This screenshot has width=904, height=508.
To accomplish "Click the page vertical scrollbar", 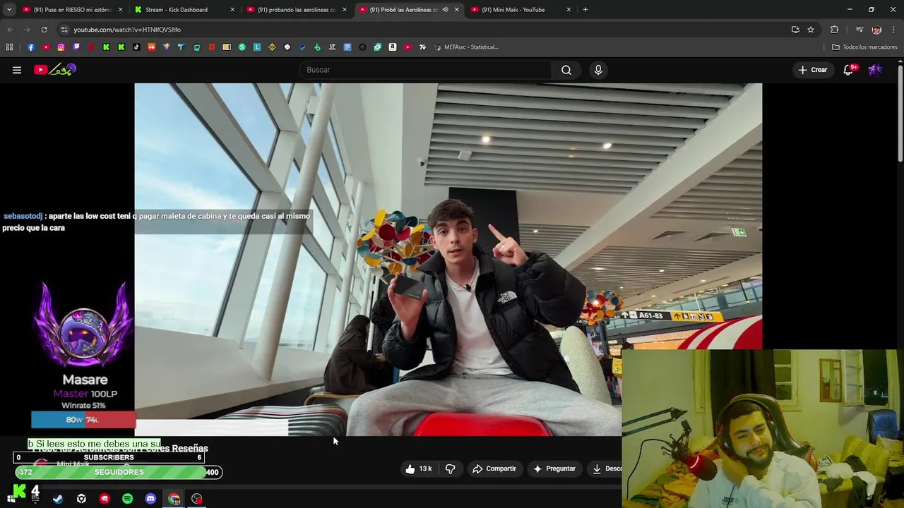I will (x=900, y=113).
